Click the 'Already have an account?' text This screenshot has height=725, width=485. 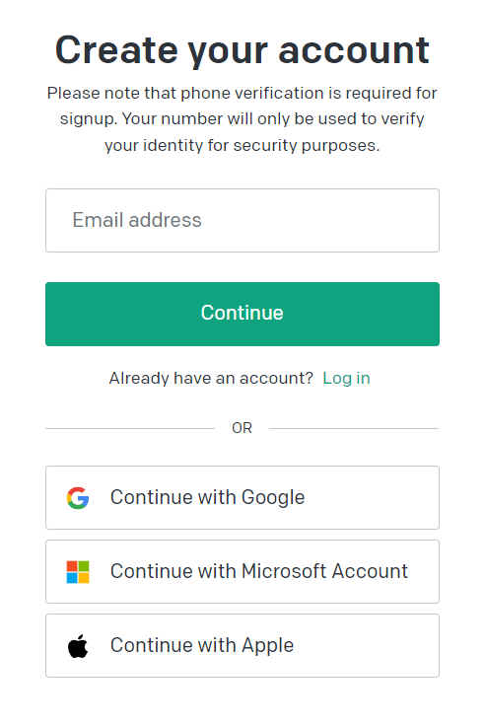211,378
